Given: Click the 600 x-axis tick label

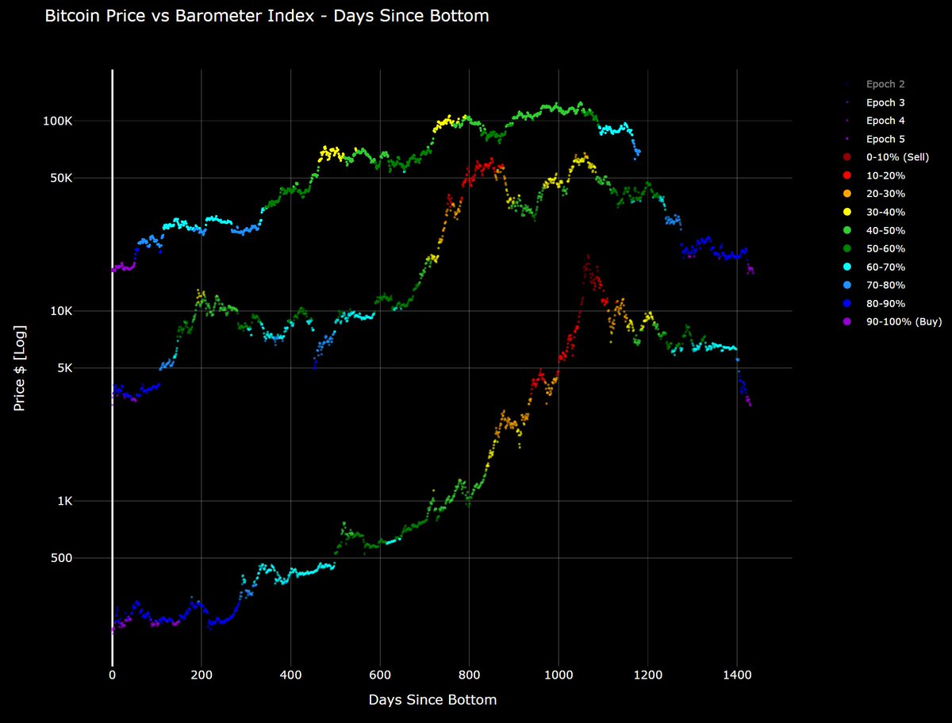Looking at the screenshot, I should [x=380, y=675].
